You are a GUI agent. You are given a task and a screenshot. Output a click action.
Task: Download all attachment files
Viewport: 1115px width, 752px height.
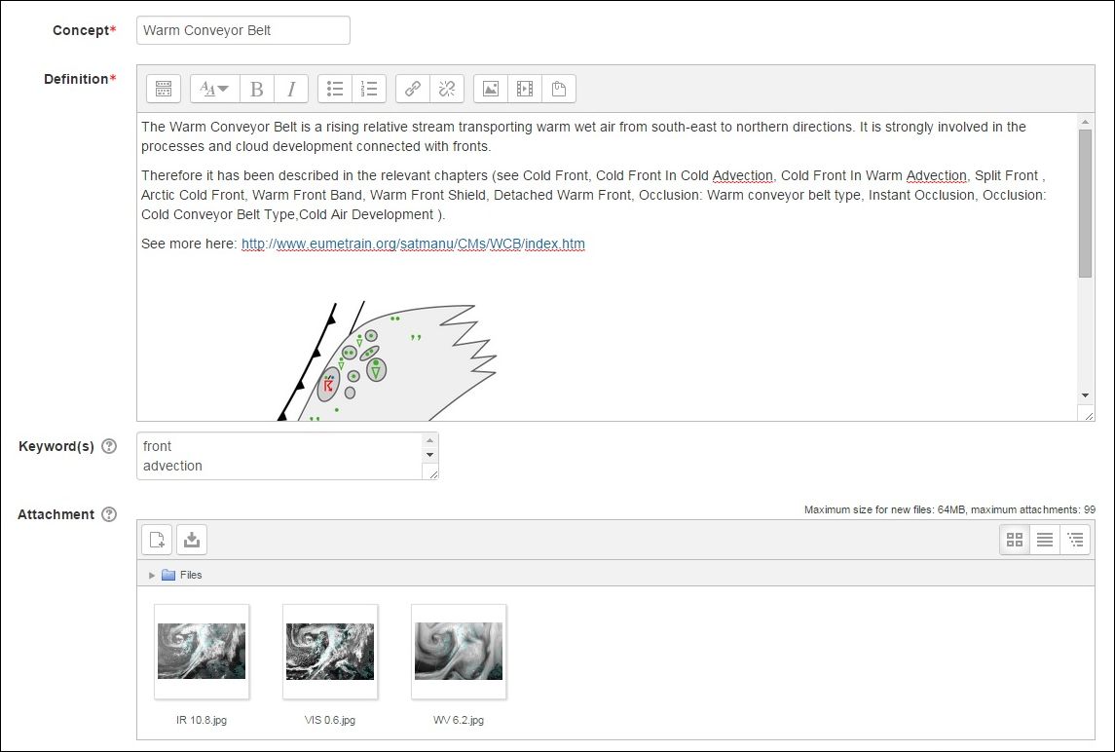(x=191, y=540)
